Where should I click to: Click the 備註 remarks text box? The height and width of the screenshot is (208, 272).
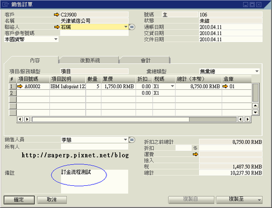pos(94,181)
